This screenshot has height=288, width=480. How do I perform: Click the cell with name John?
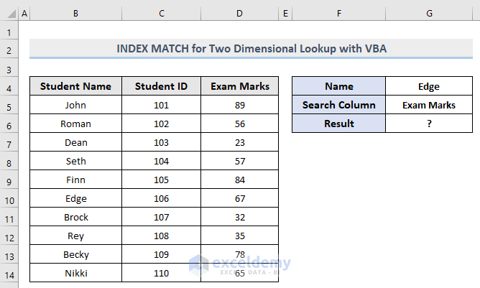[x=75, y=105]
